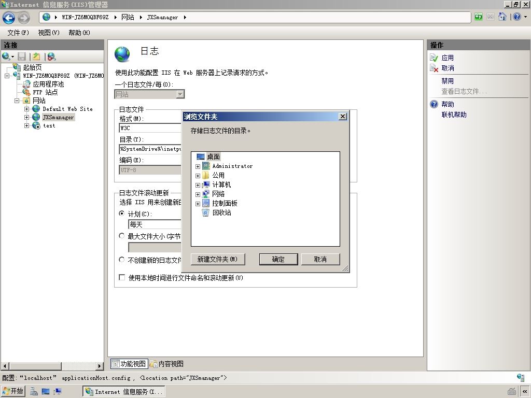Click the Delete connection icon in connections toolbar

coord(51,56)
